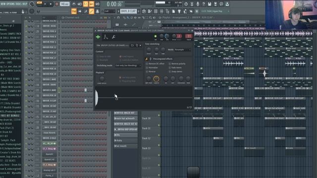This screenshot has height=178, width=317.
Task: Click Track 12 label in Playlist
Action: (x=147, y=138)
